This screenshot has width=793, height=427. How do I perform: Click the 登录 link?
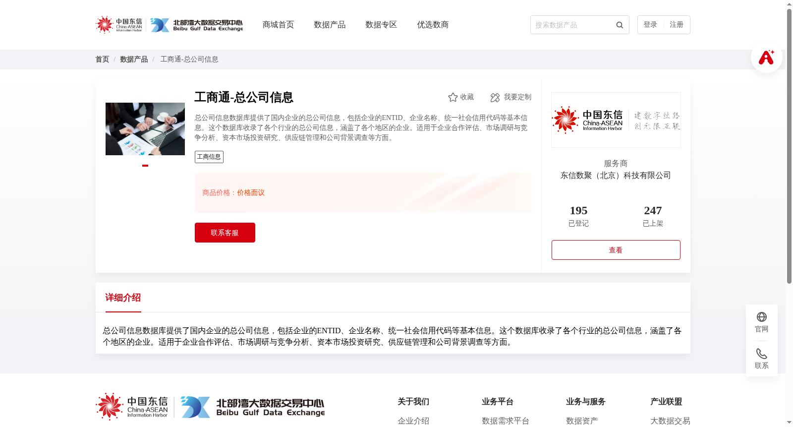point(650,25)
